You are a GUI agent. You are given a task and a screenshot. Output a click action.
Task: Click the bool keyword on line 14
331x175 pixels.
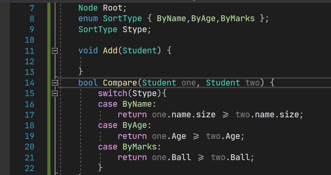coord(88,82)
